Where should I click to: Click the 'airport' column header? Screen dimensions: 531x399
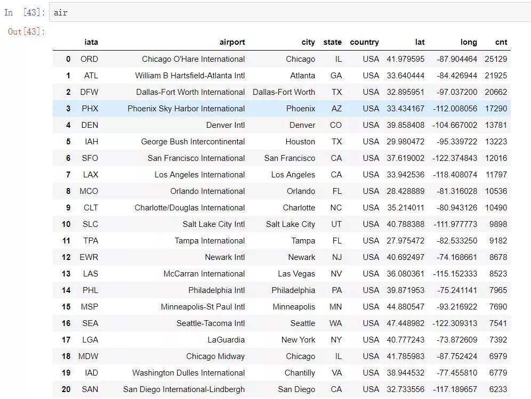click(x=232, y=42)
